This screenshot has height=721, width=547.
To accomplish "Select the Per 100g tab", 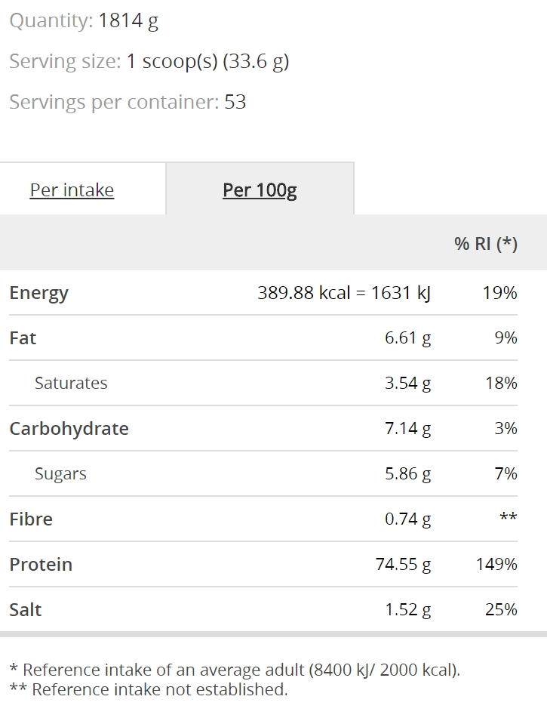I will tap(260, 190).
